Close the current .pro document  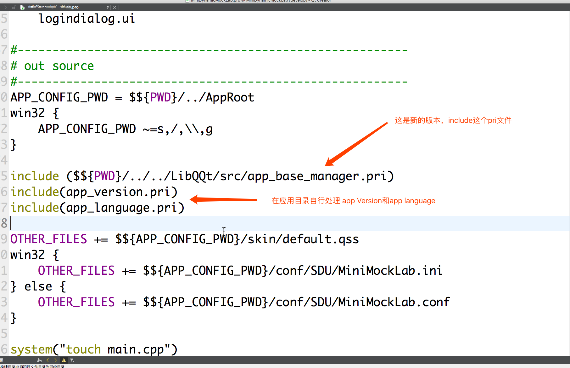click(115, 7)
